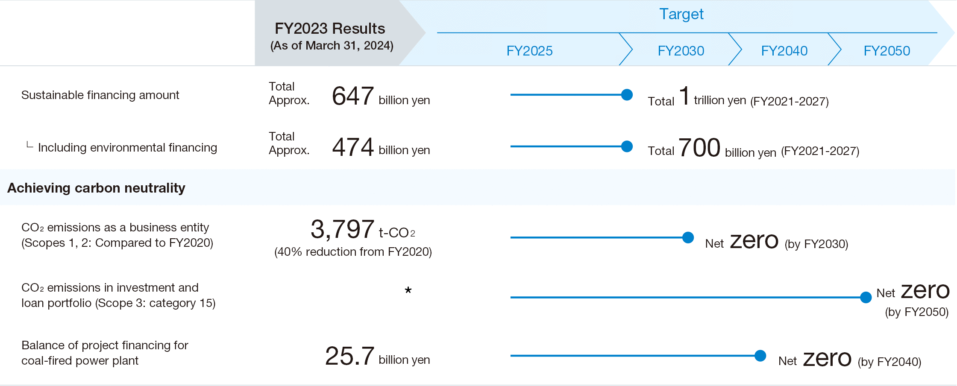957x386 pixels.
Task: Click the timeline dot before Net zero by FY2040
Action: pos(760,356)
